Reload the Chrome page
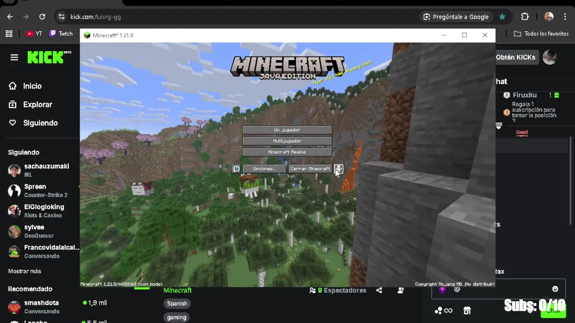This screenshot has width=575, height=323. click(42, 17)
